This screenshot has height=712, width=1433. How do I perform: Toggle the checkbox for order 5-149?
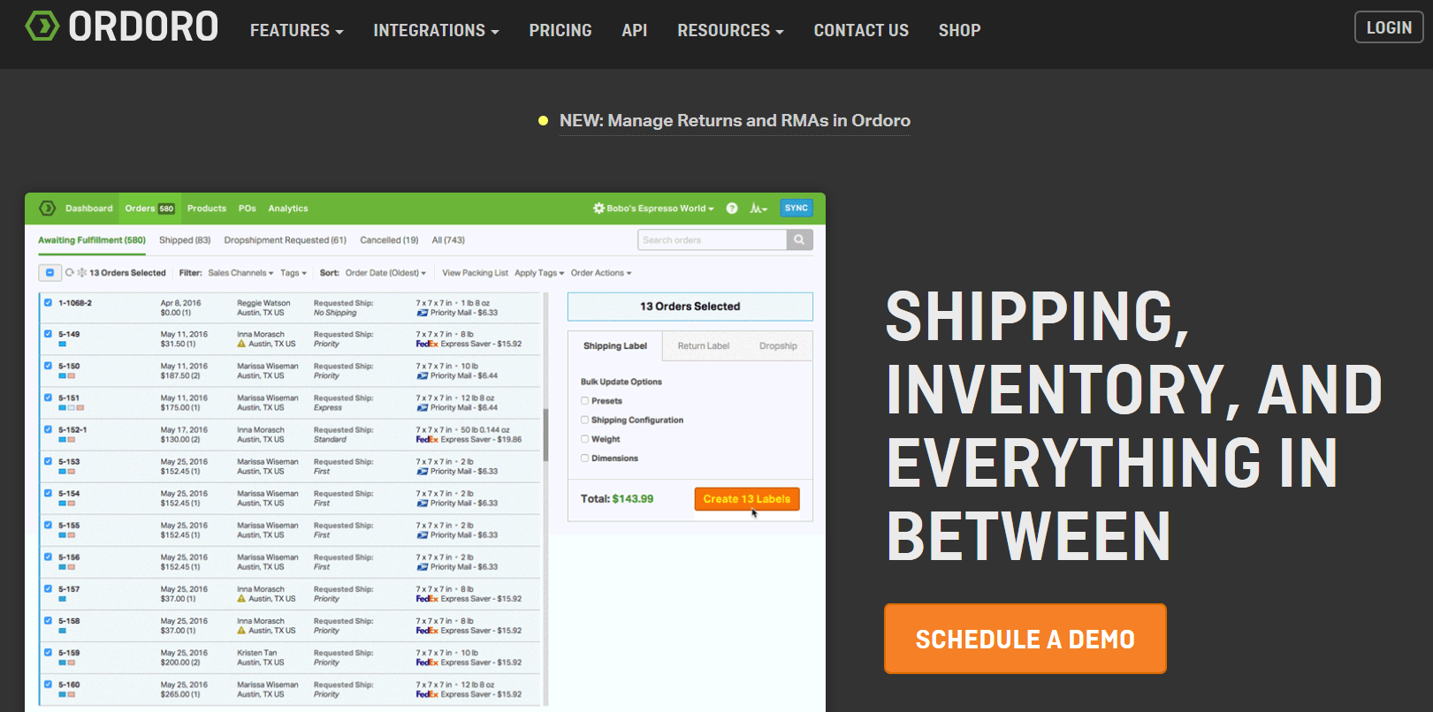pyautogui.click(x=48, y=334)
